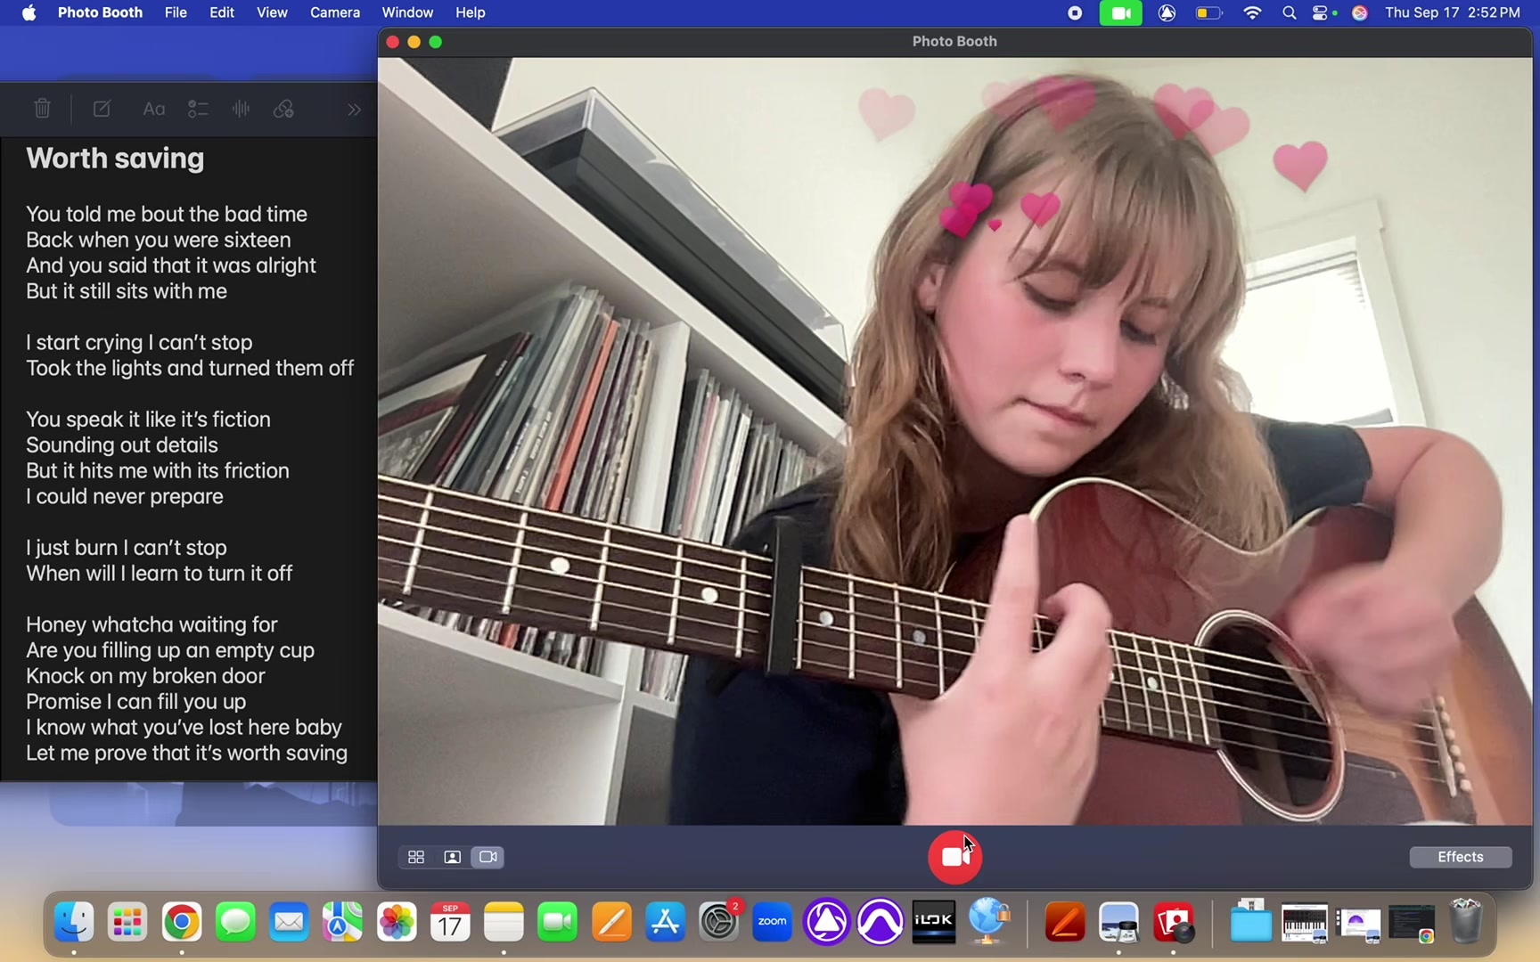Open the Photos app from the Dock
The image size is (1540, 962).
[x=397, y=922]
